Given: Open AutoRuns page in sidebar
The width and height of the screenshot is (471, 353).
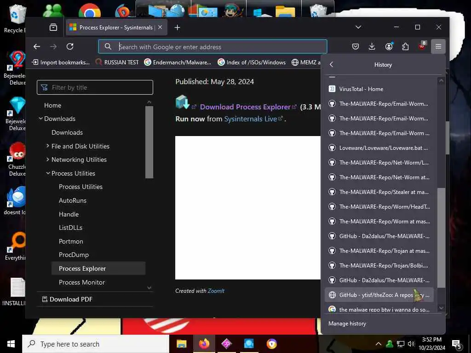Looking at the screenshot, I should point(73,200).
